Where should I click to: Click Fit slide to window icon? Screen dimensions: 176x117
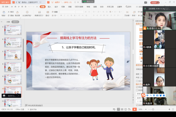[x=173, y=109]
